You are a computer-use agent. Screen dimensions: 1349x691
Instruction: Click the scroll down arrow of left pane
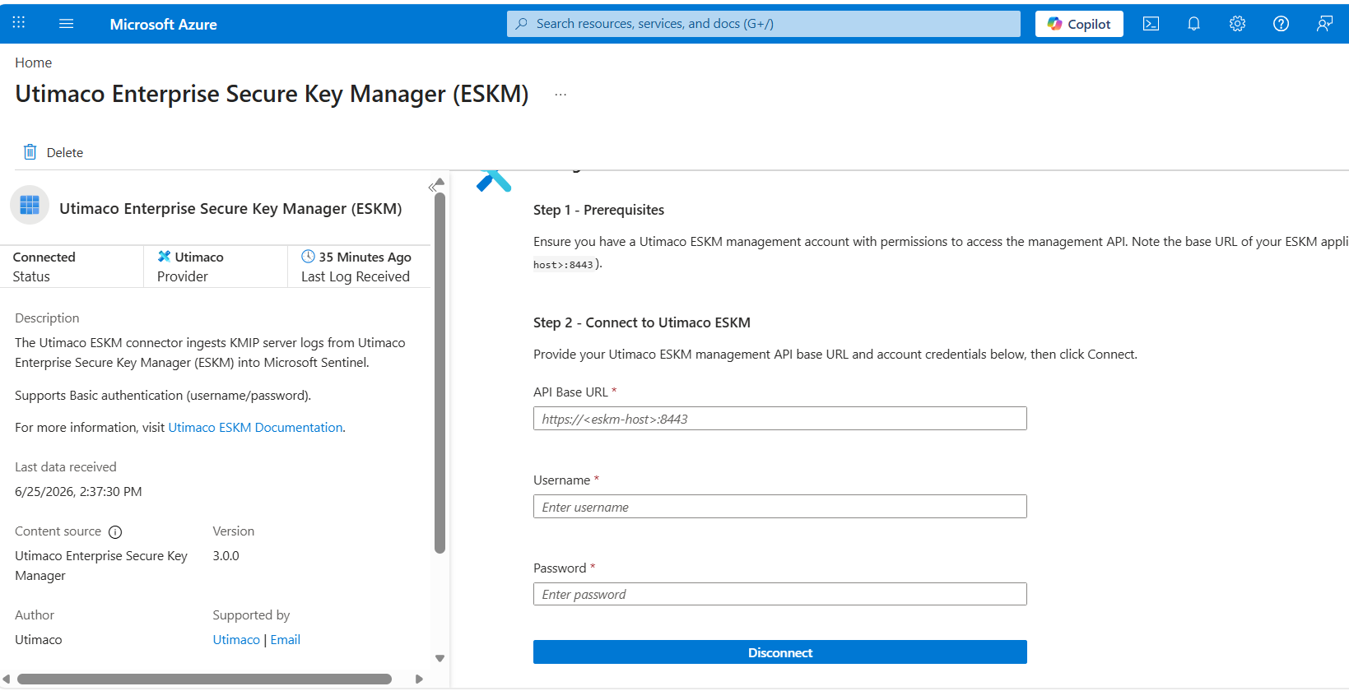(x=440, y=658)
